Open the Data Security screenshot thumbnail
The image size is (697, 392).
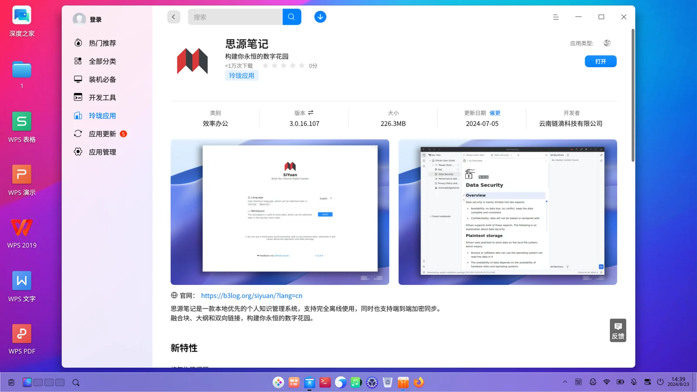[x=508, y=212]
